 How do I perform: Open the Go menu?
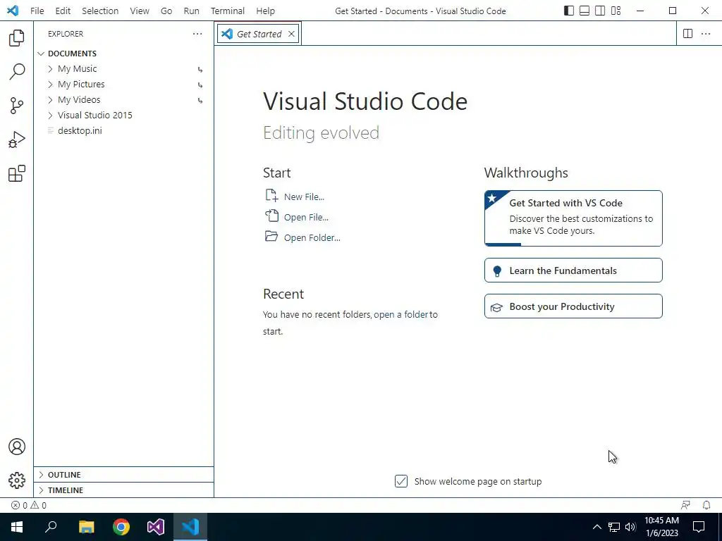tap(166, 11)
